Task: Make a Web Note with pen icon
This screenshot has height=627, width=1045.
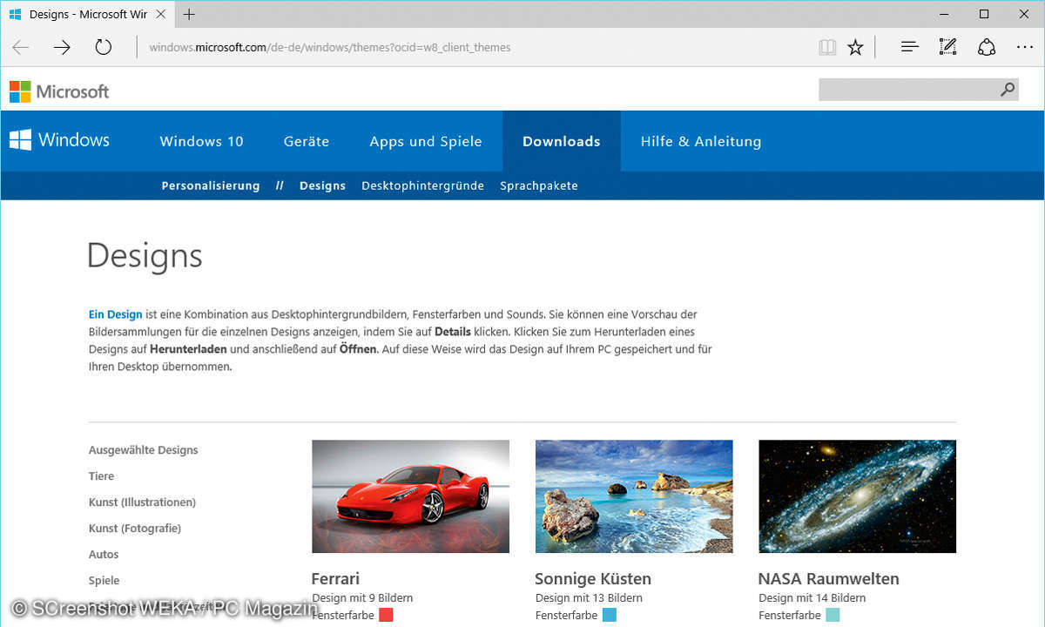Action: (x=948, y=47)
